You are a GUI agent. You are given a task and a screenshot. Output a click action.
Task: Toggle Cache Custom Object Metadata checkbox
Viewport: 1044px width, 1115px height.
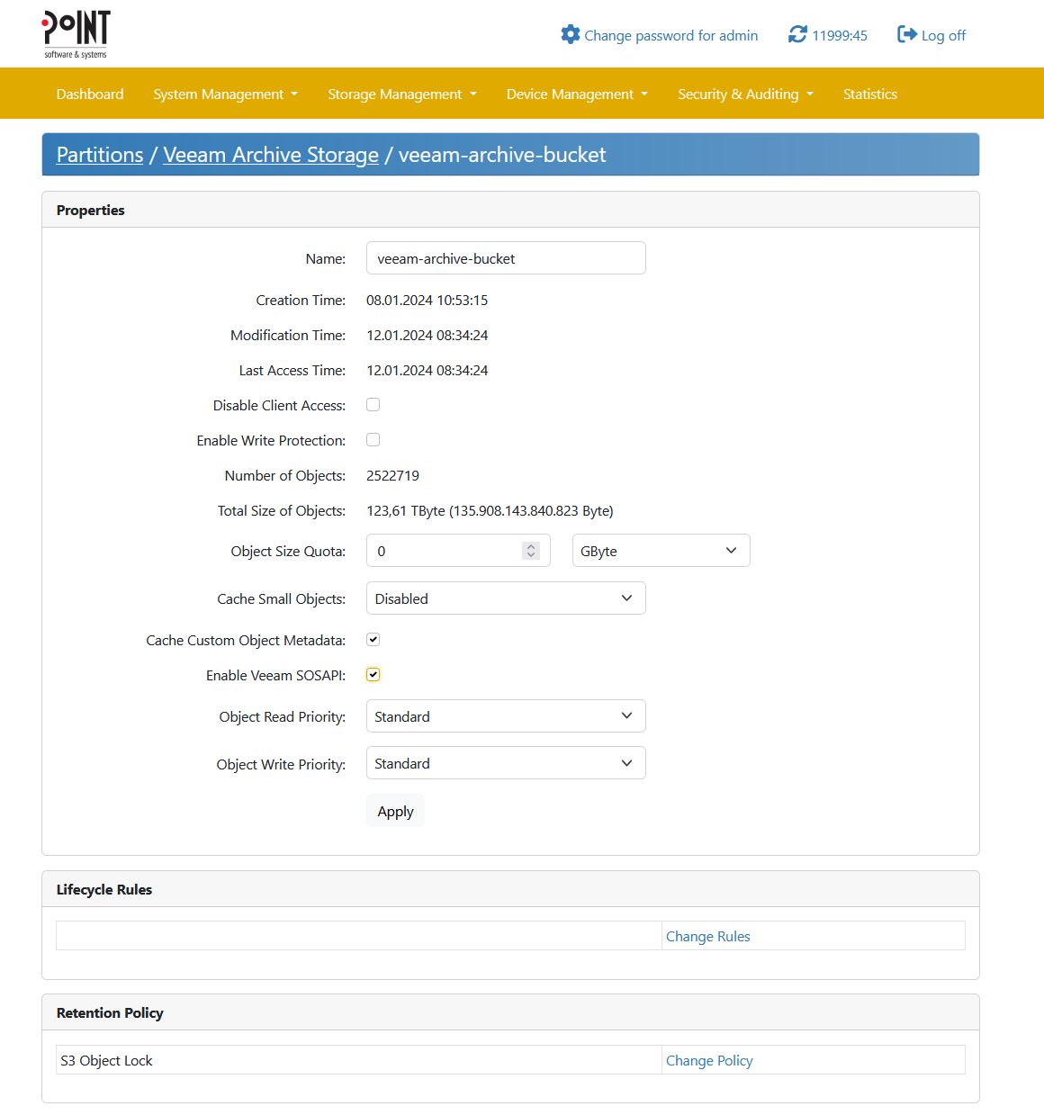(x=373, y=640)
